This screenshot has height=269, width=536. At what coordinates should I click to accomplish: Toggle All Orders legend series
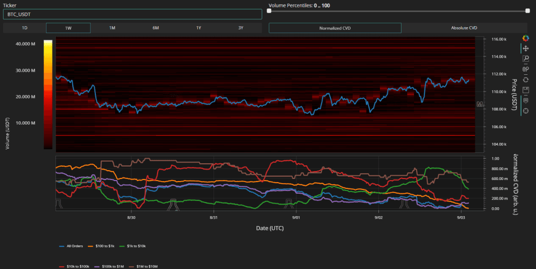pyautogui.click(x=75, y=245)
